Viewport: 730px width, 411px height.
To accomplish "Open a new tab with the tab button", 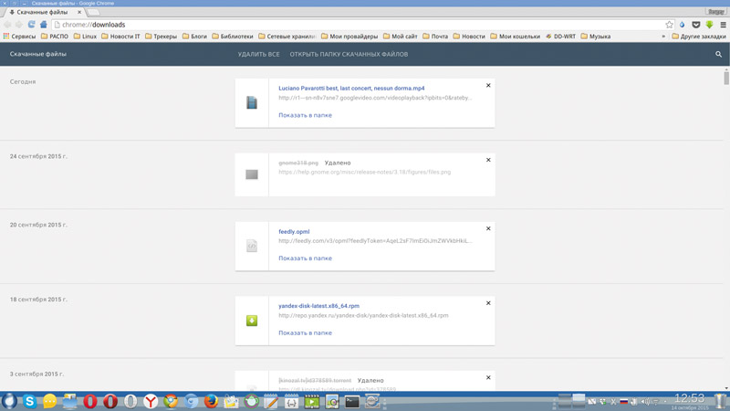I will click(93, 12).
